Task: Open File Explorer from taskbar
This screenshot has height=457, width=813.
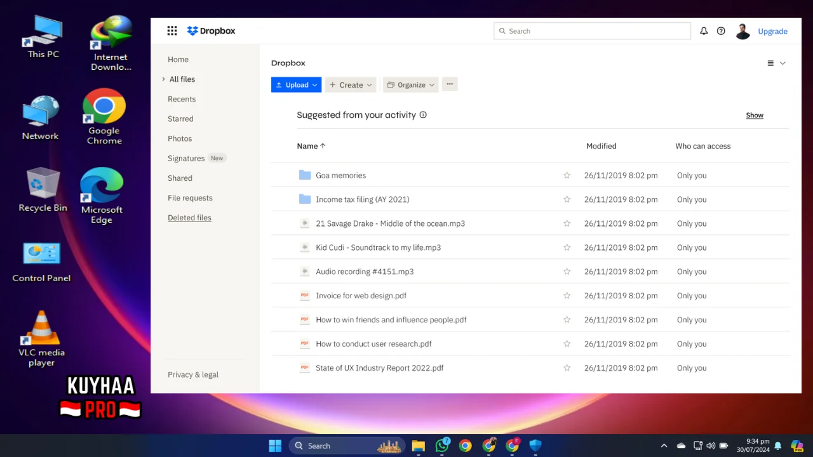Action: click(x=418, y=446)
